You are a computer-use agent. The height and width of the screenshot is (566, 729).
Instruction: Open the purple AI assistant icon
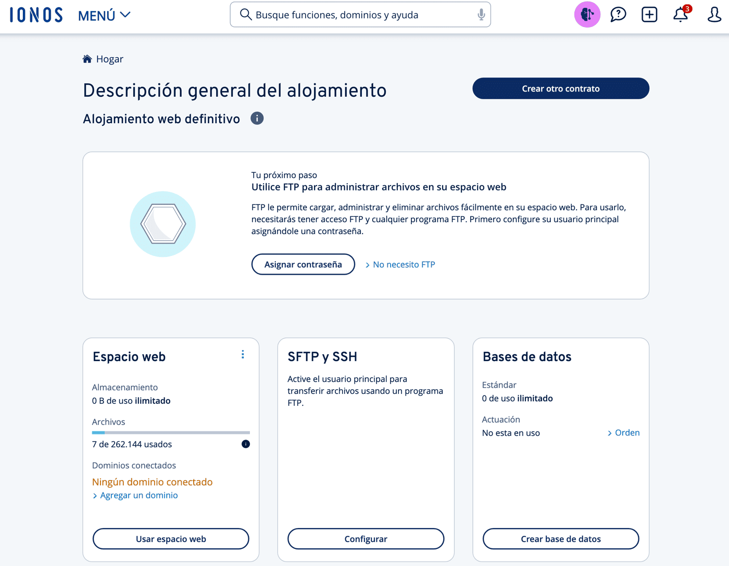click(587, 15)
